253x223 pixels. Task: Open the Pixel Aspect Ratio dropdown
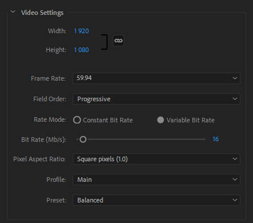pyautogui.click(x=156, y=159)
